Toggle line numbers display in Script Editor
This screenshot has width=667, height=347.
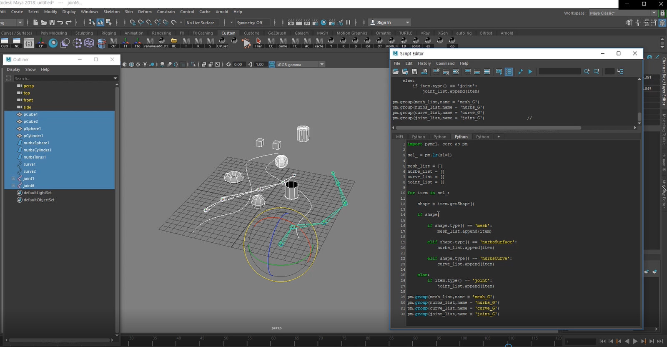509,72
